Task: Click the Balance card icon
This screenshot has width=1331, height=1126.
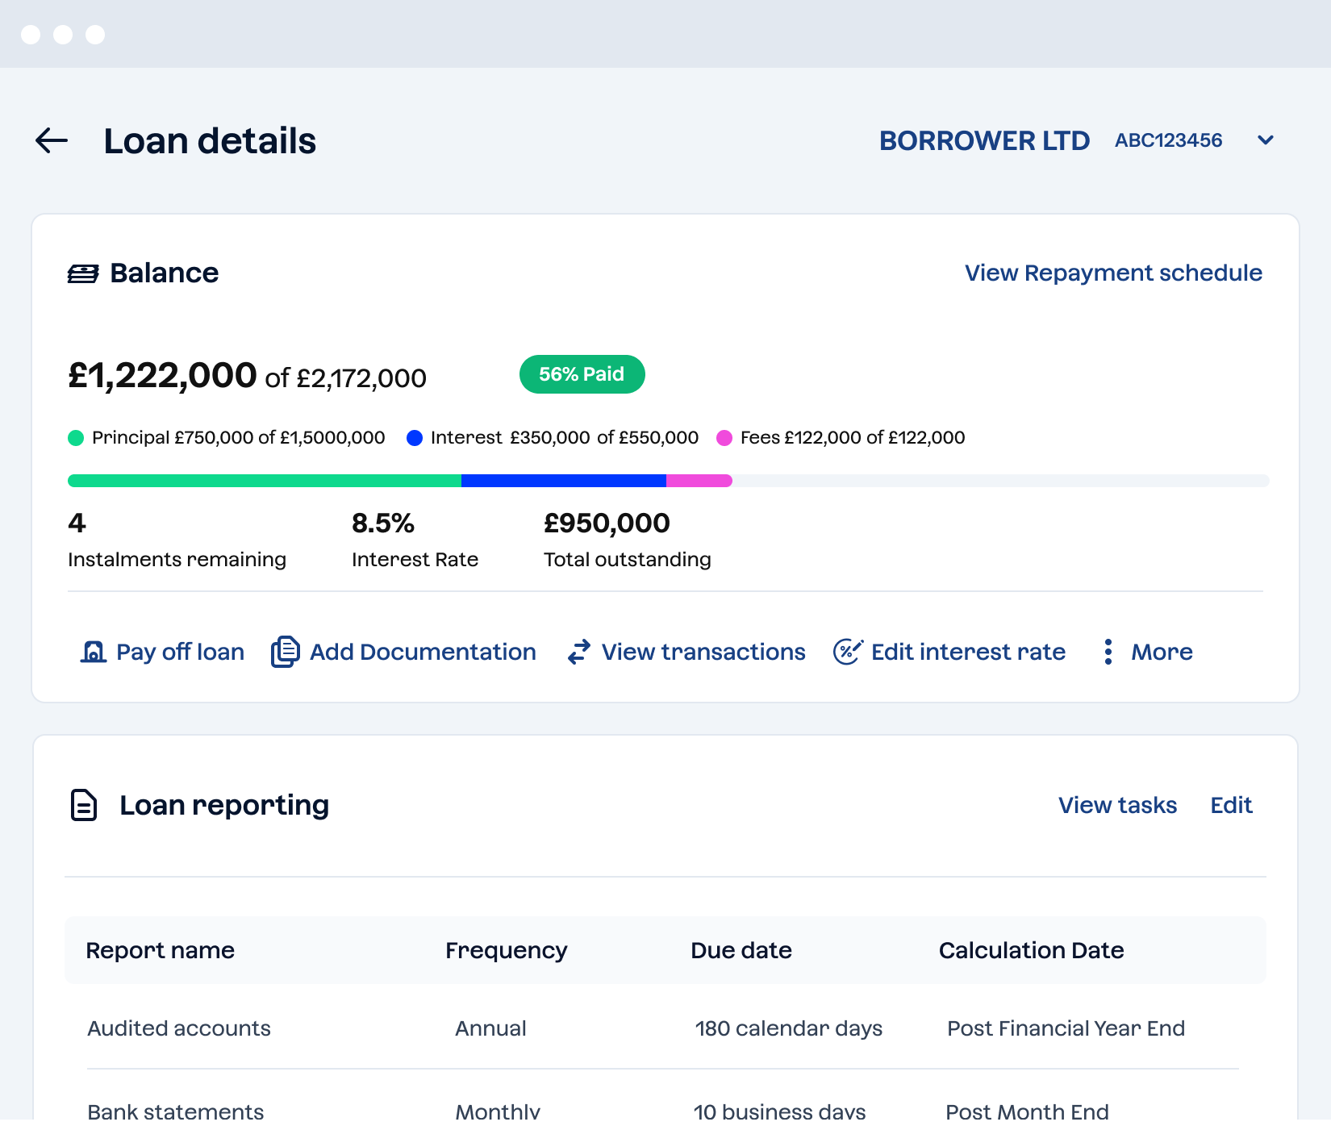Action: click(83, 273)
